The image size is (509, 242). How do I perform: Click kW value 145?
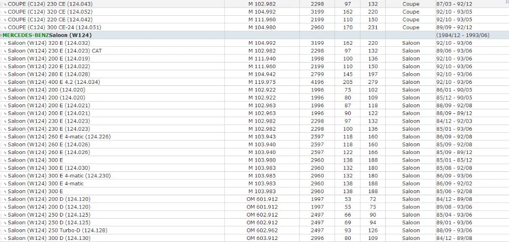(348, 74)
